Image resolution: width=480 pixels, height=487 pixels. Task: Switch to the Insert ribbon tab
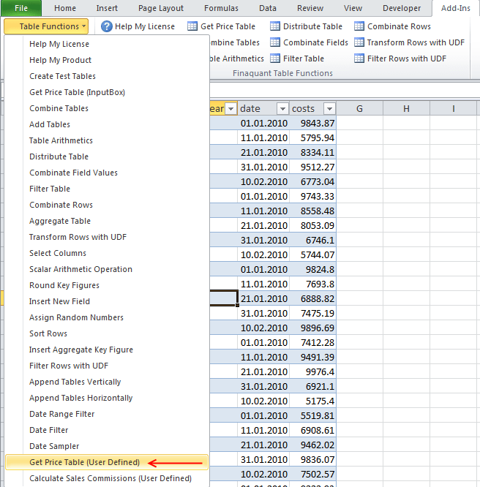[107, 8]
